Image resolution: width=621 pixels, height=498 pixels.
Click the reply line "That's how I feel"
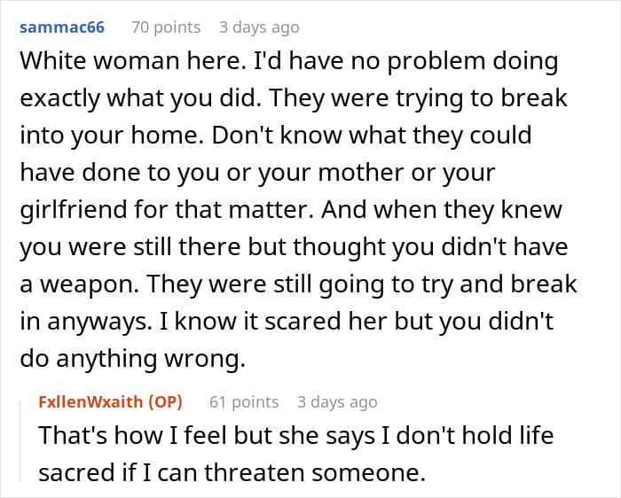click(x=307, y=436)
